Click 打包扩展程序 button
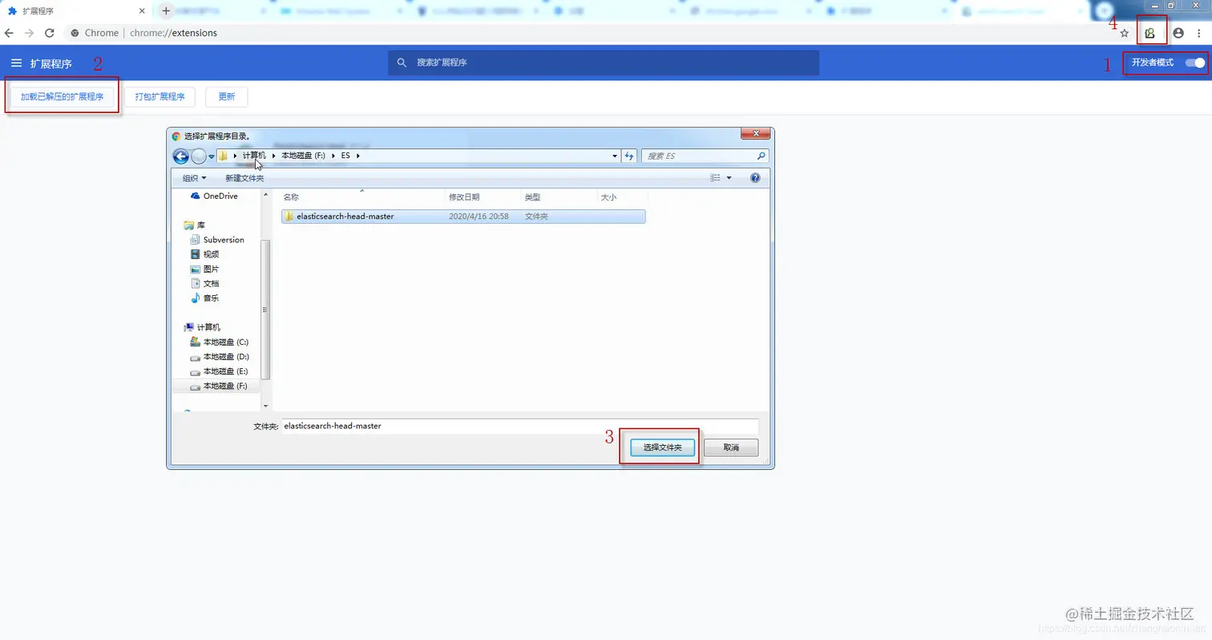Viewport: 1212px width, 640px height. tap(160, 96)
